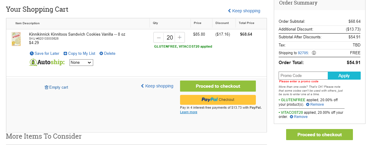Apply the promo code

pyautogui.click(x=344, y=76)
